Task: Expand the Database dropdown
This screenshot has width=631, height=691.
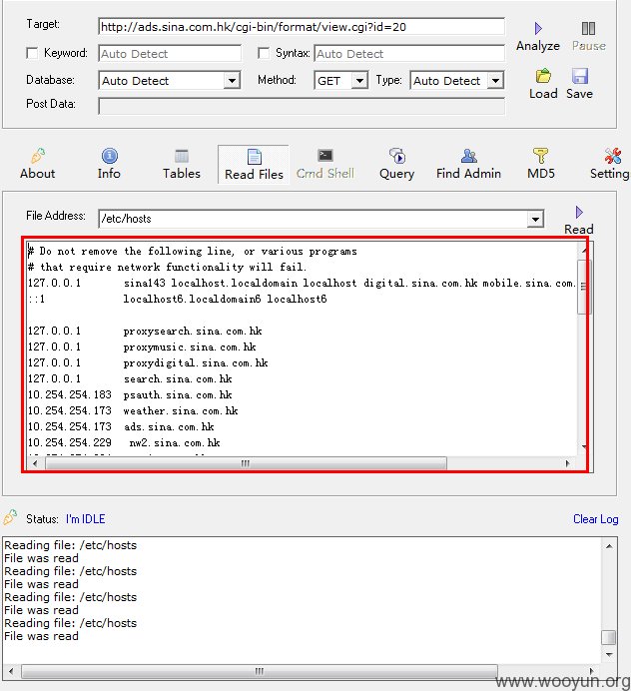Action: pos(232,81)
